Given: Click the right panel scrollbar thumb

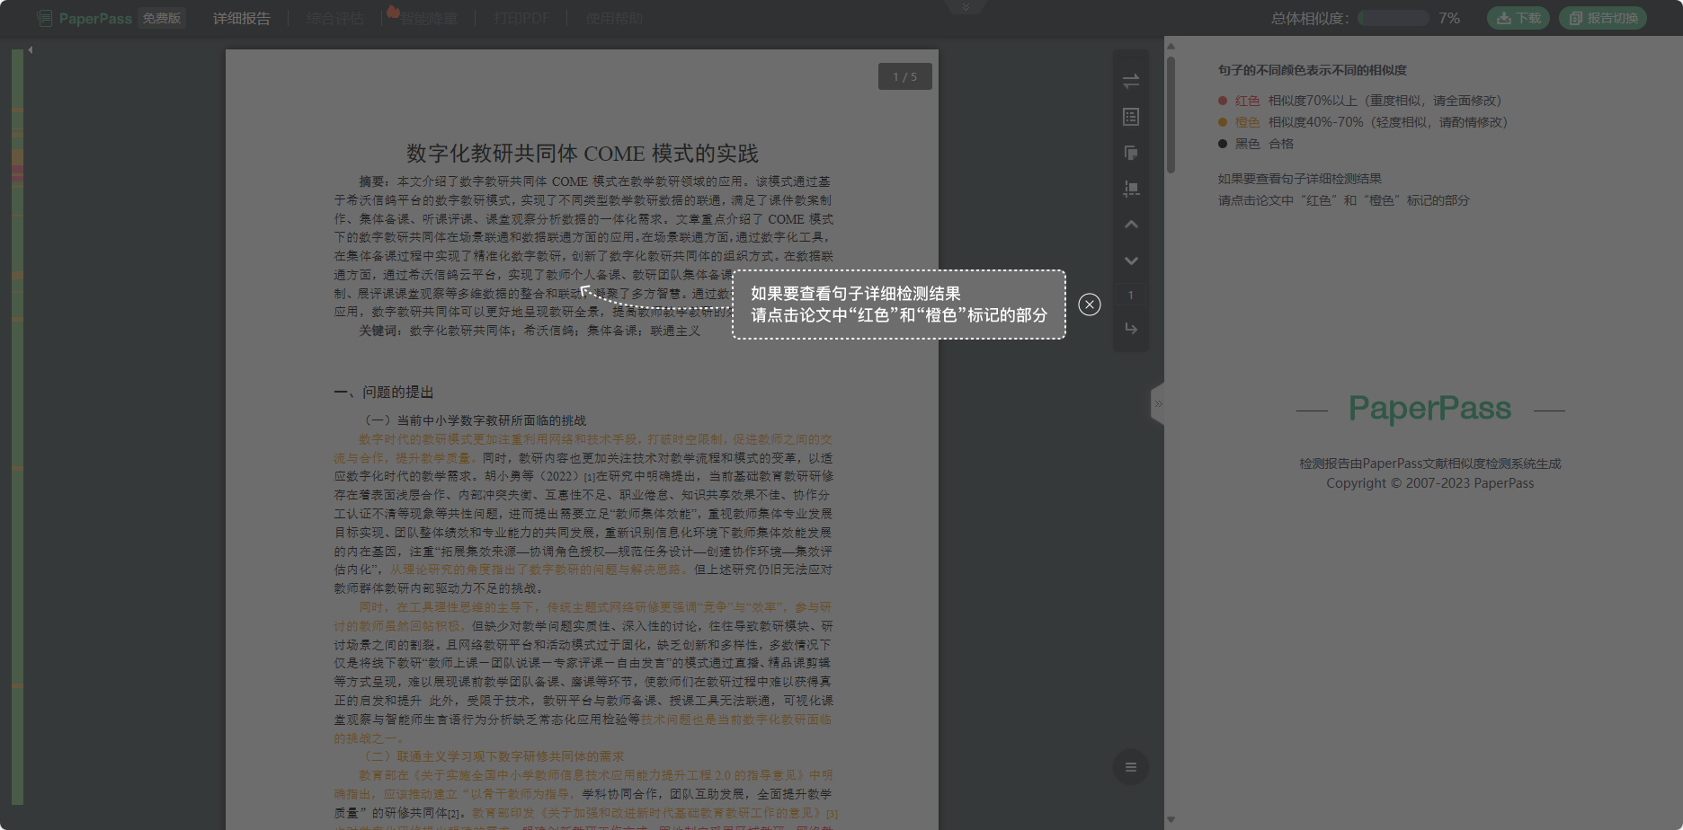Looking at the screenshot, I should (1171, 115).
